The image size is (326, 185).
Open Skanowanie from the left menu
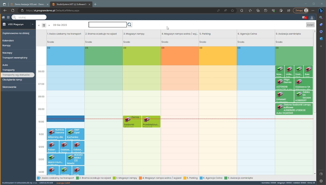click(9, 87)
